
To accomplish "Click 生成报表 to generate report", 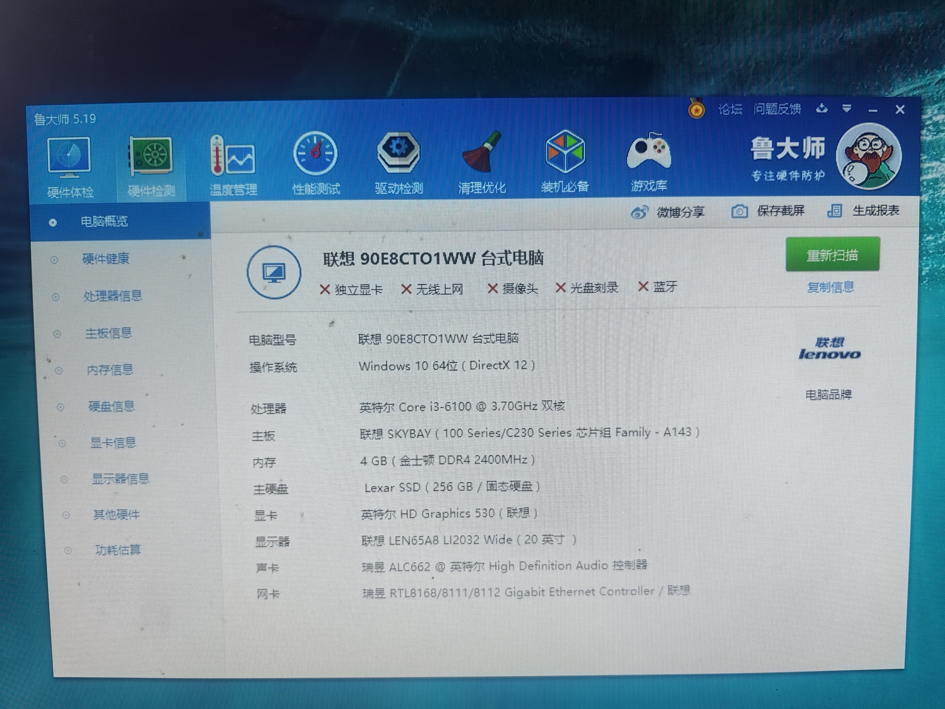I will [875, 210].
